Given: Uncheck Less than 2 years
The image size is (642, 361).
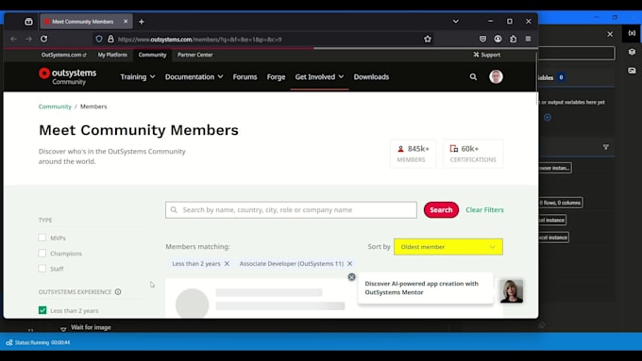Looking at the screenshot, I should pyautogui.click(x=42, y=310).
